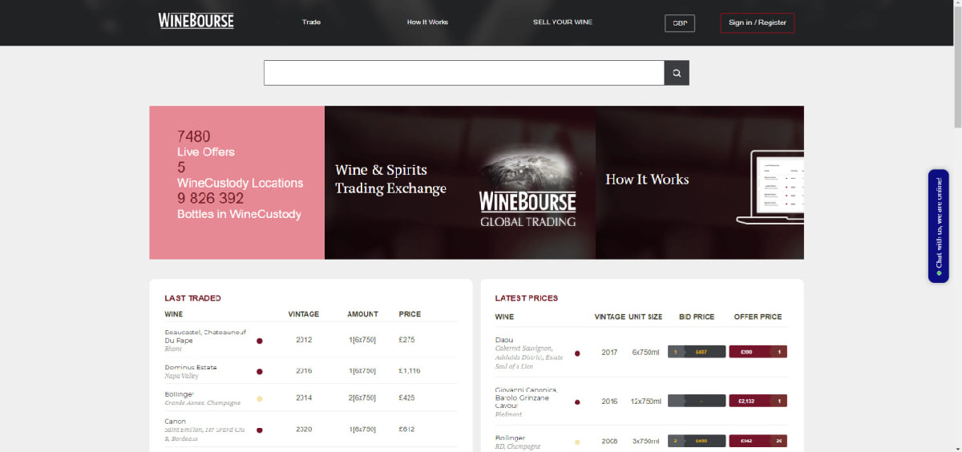This screenshot has height=452, width=962.
Task: Open the How It Works banner
Action: pos(699,183)
